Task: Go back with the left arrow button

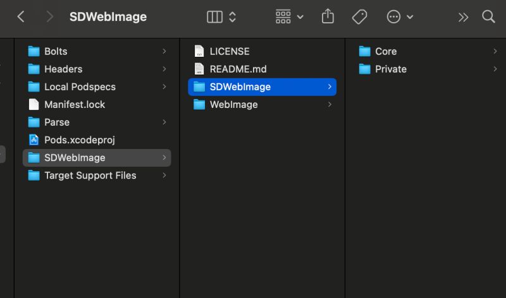Action: point(21,17)
